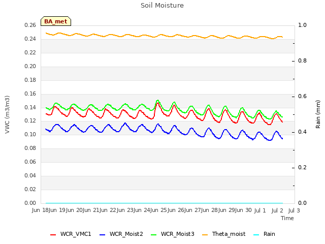Click the 0.4 right axis value
This screenshot has height=244, width=325.
[302, 132]
